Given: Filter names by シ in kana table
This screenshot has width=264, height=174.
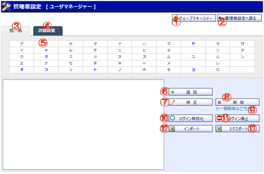Looking at the screenshot, I should [71, 50].
